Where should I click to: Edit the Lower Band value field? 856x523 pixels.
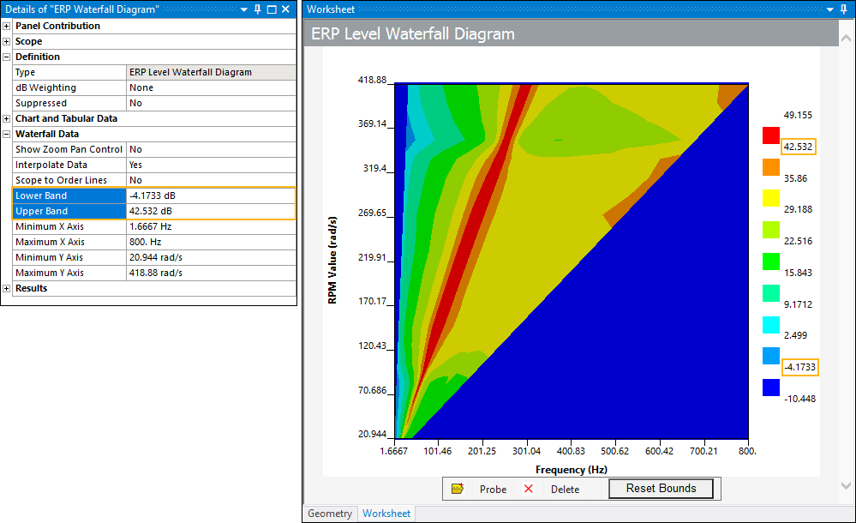click(x=211, y=195)
